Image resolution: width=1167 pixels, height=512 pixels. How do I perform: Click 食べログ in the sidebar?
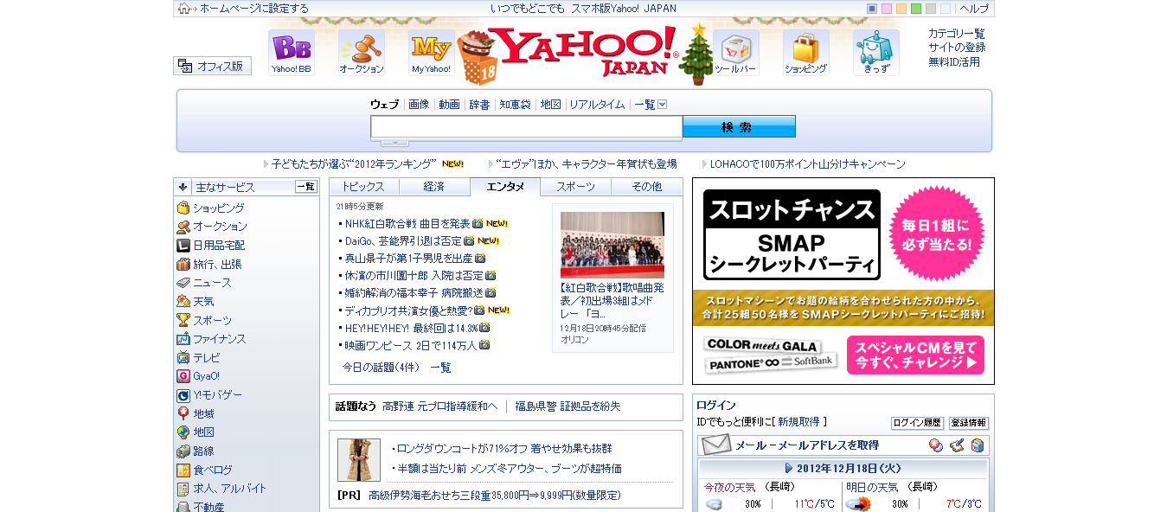(x=212, y=470)
